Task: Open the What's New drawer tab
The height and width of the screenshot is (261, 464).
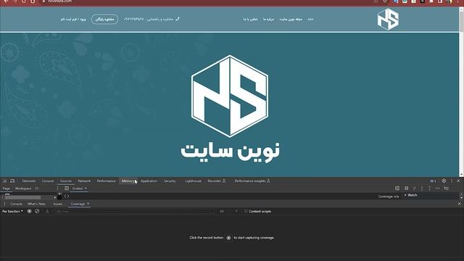Action: pyautogui.click(x=36, y=204)
